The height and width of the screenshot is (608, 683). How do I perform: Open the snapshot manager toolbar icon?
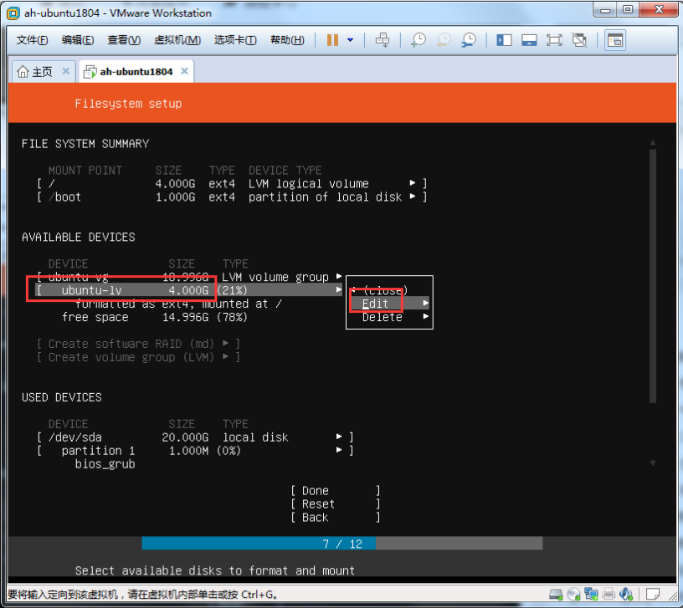[469, 40]
